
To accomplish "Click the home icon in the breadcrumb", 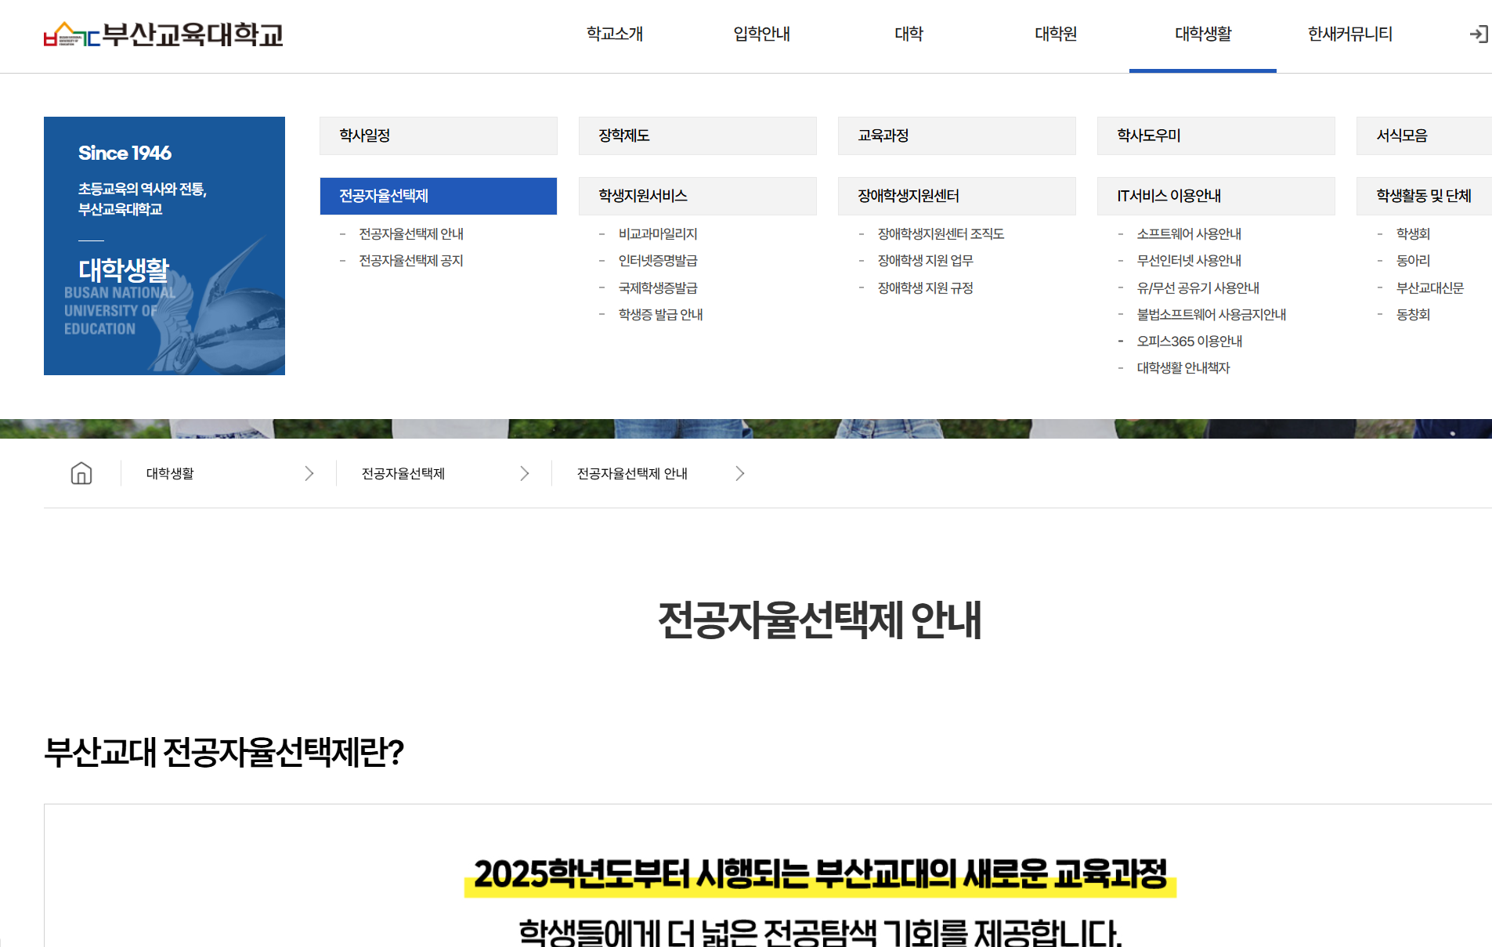I will coord(81,473).
